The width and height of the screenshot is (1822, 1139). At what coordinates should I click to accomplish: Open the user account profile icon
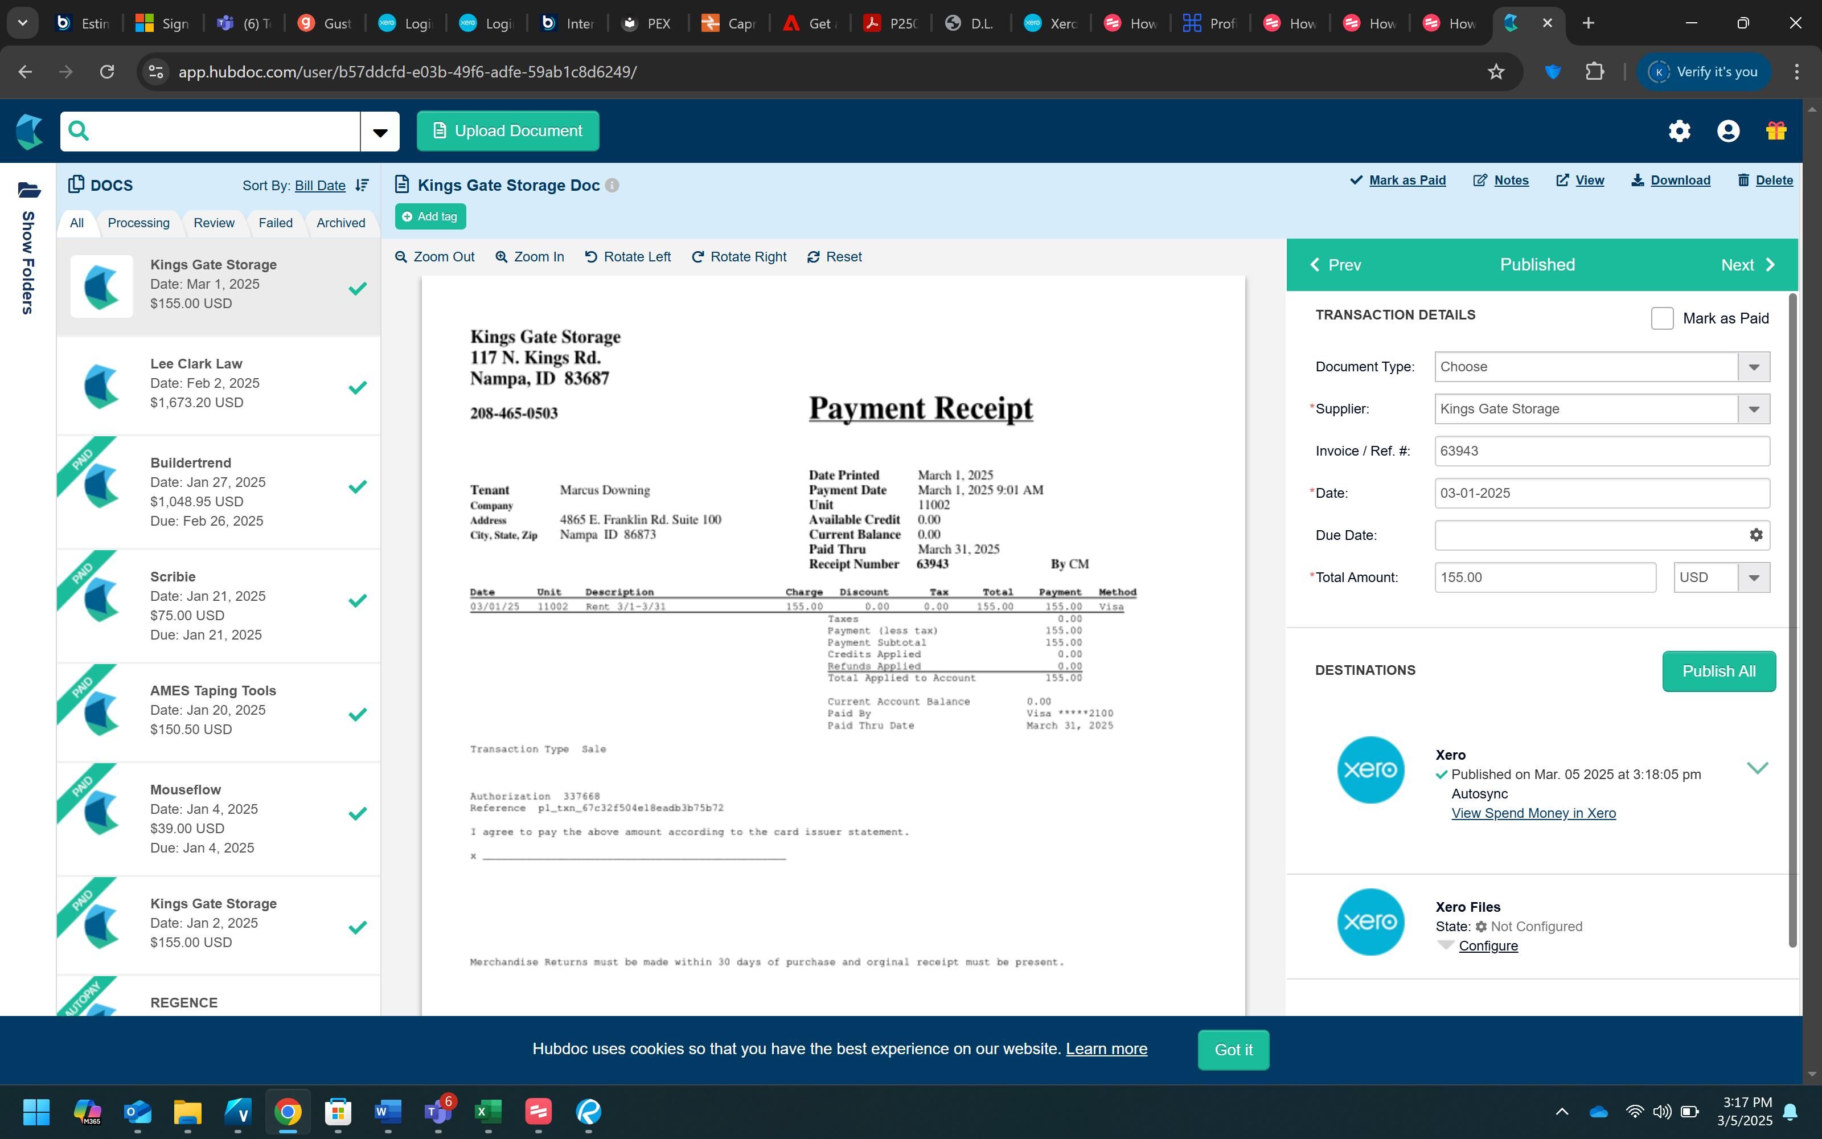1728,131
